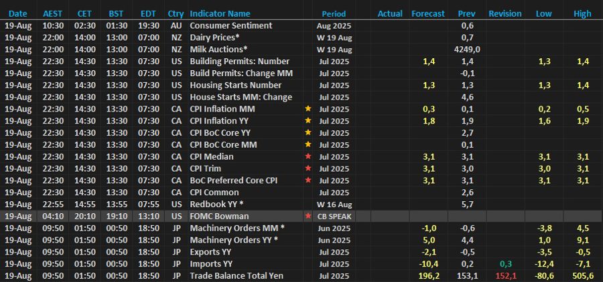This screenshot has height=282, width=603.
Task: Select the Housing Starts Number row
Action: click(237, 85)
